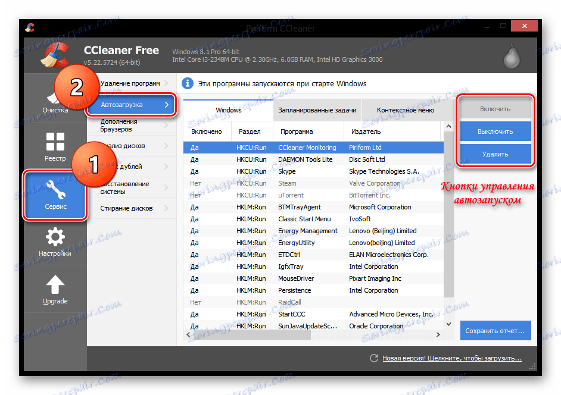561x395 pixels.
Task: Select the IgfxTray row
Action: 313,267
